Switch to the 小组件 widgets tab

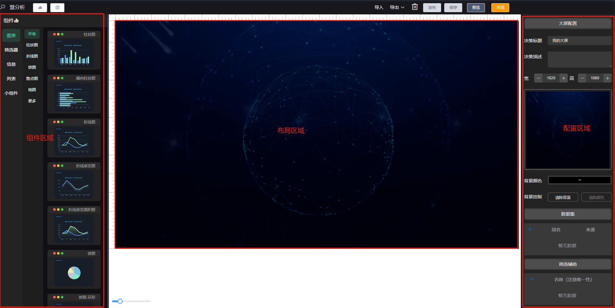[11, 93]
